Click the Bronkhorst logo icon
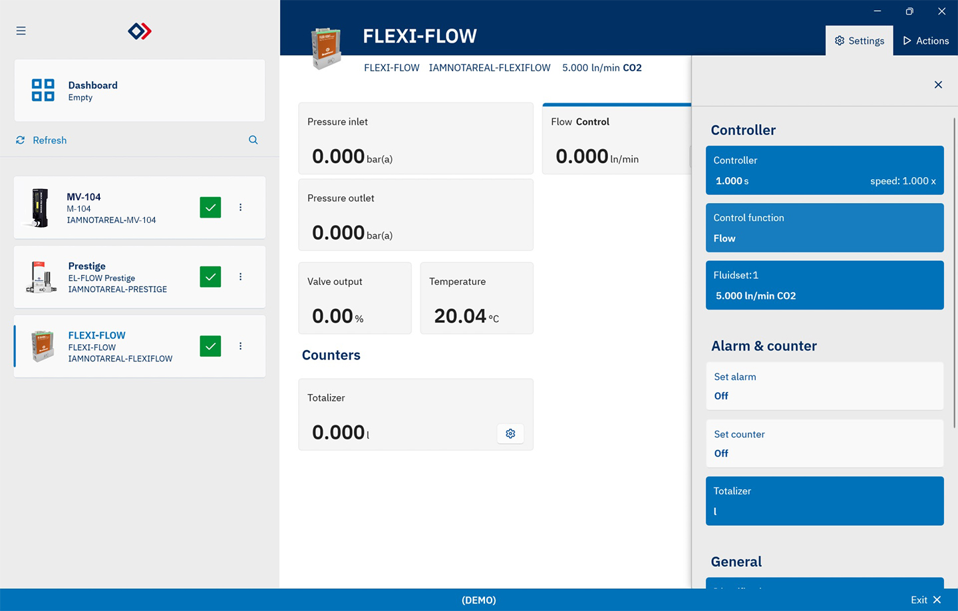The image size is (958, 611). tap(140, 31)
